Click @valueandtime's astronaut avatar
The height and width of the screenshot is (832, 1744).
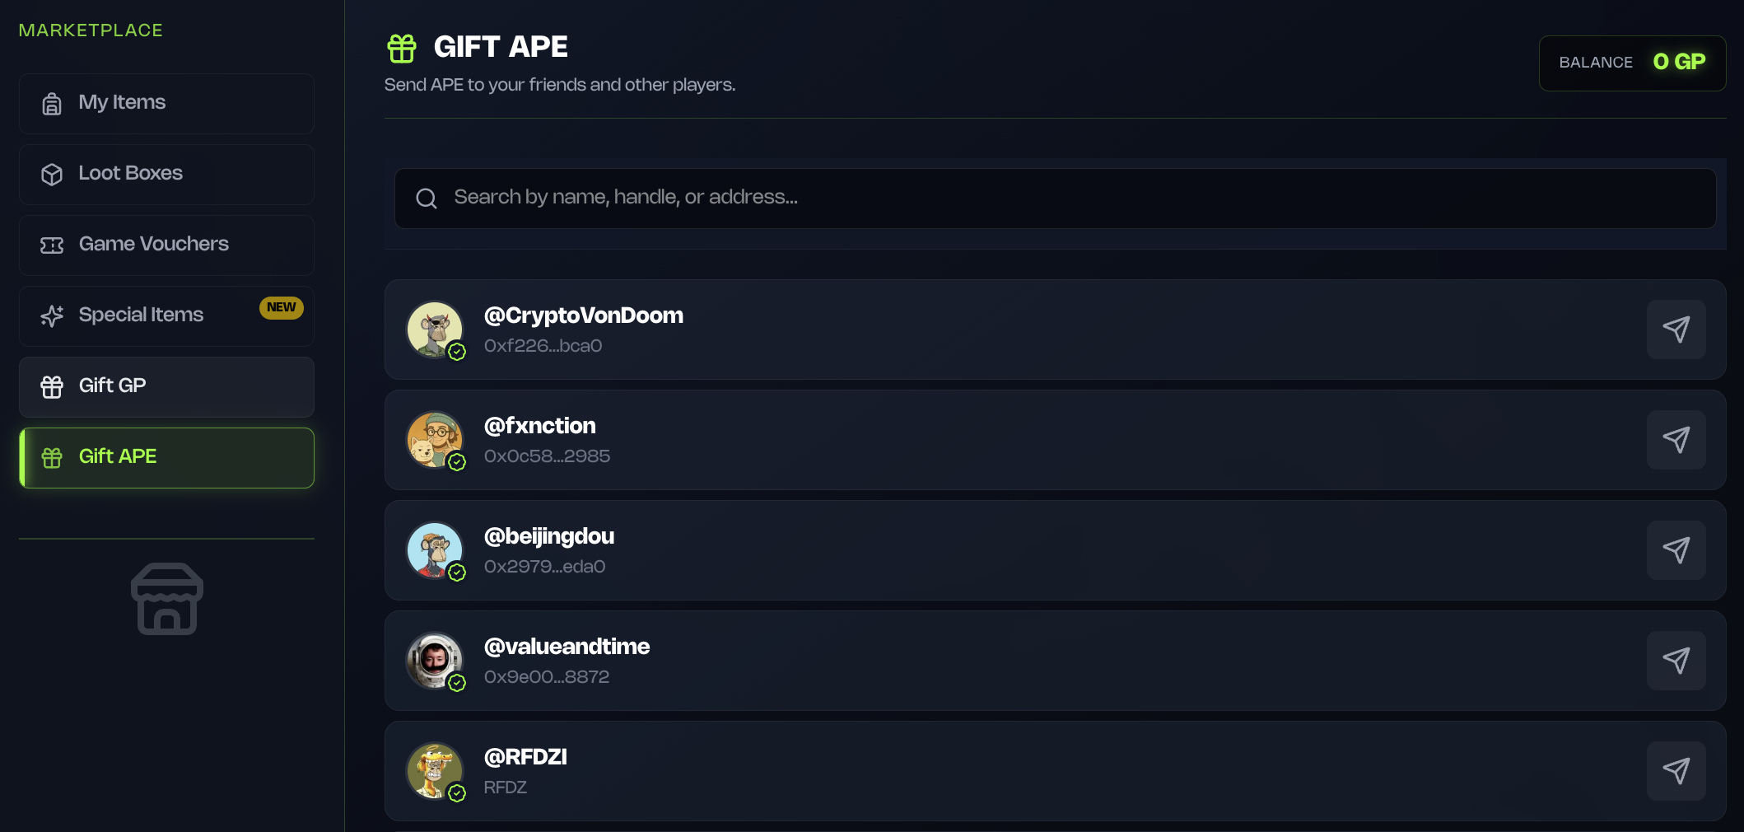[435, 660]
